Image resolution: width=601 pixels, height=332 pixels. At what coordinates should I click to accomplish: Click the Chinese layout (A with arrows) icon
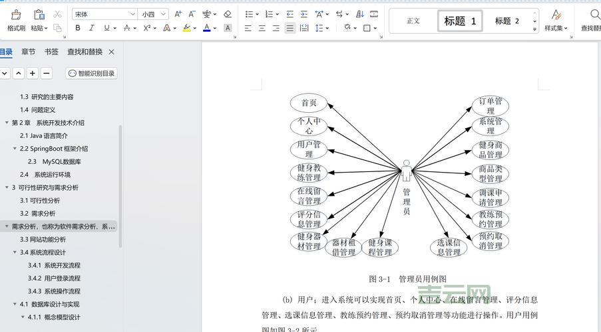click(x=319, y=14)
